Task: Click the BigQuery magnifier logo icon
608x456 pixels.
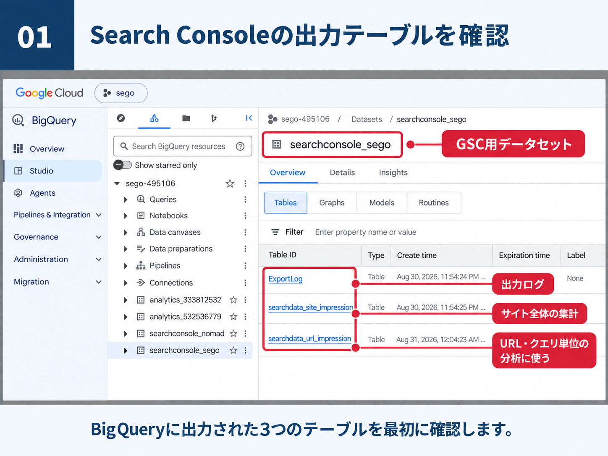Action: point(18,121)
